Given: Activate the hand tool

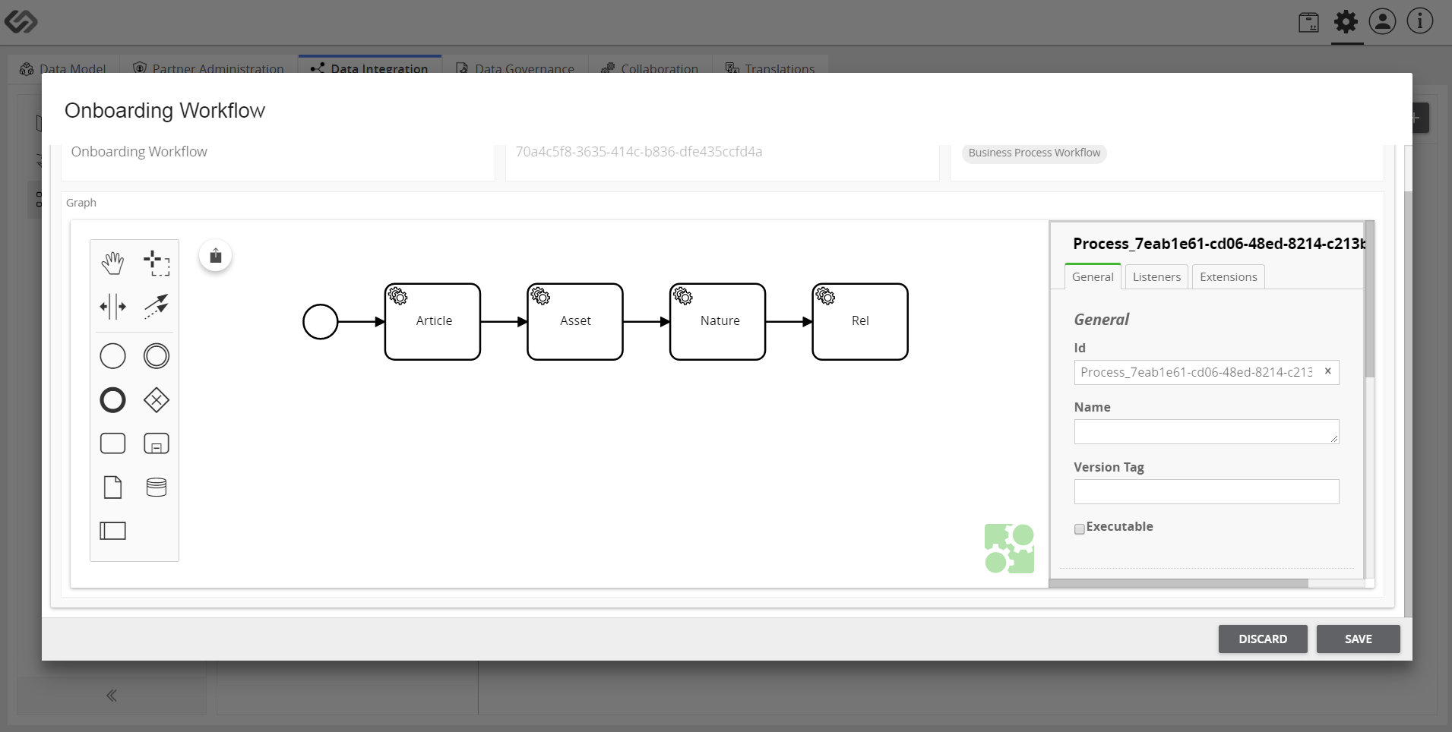Looking at the screenshot, I should click(x=112, y=263).
